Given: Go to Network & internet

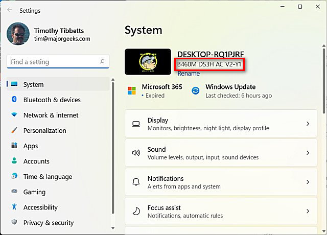Looking at the screenshot, I should point(58,115).
